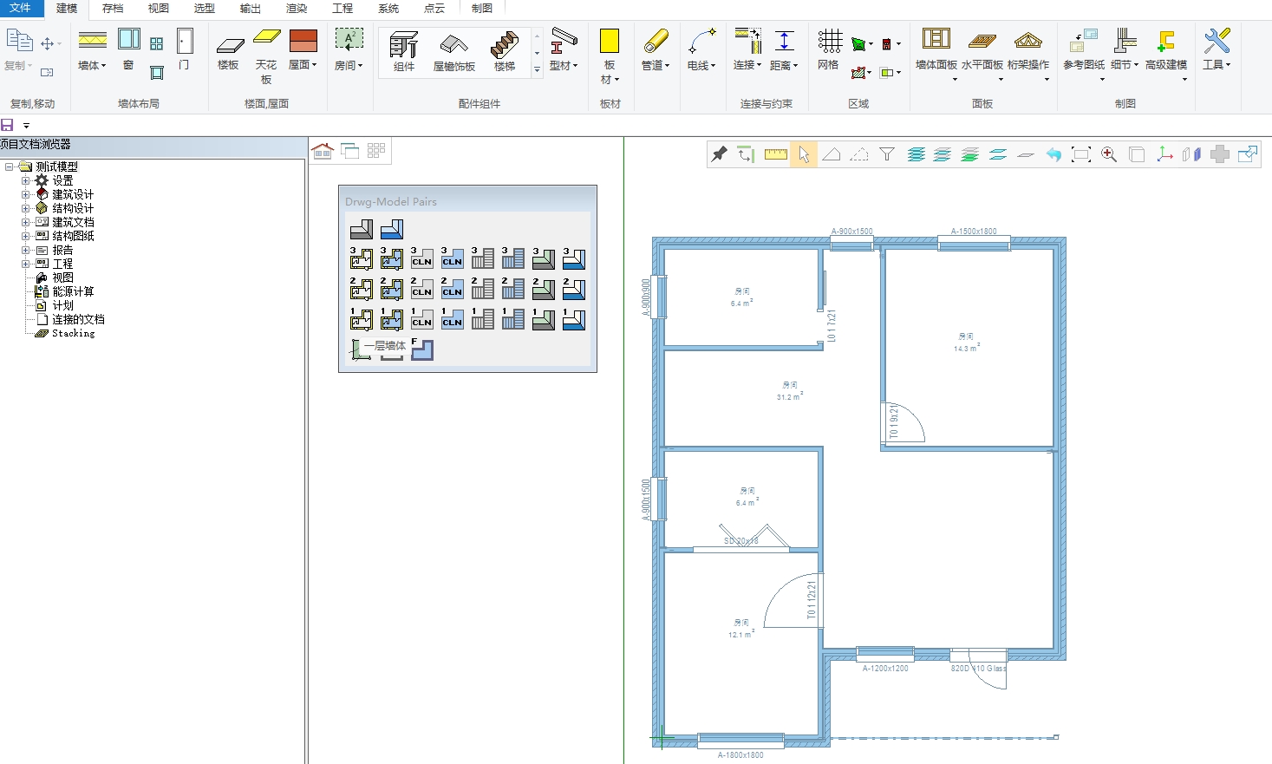Expand the 建筑设计 tree node

(x=25, y=194)
